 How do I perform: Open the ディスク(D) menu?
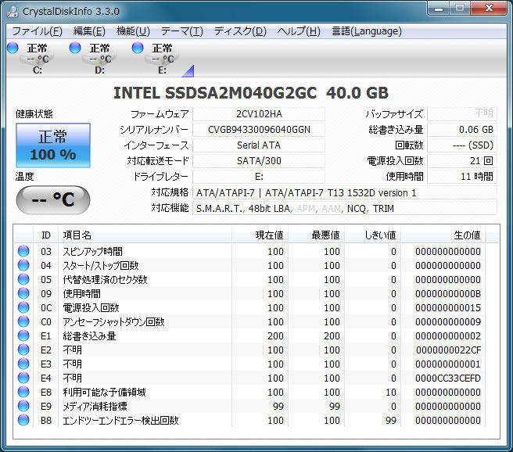(x=240, y=31)
